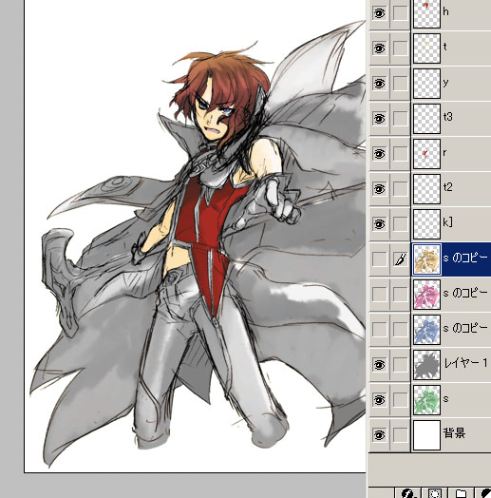Select the s のコピー name beside blue thumbnail
Viewport: 491px width, 498px height.
[465, 328]
